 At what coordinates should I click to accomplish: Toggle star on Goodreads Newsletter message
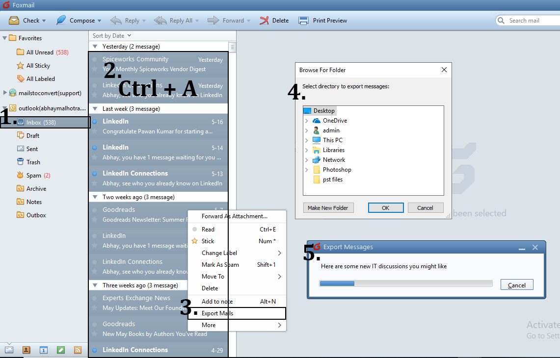pyautogui.click(x=95, y=220)
